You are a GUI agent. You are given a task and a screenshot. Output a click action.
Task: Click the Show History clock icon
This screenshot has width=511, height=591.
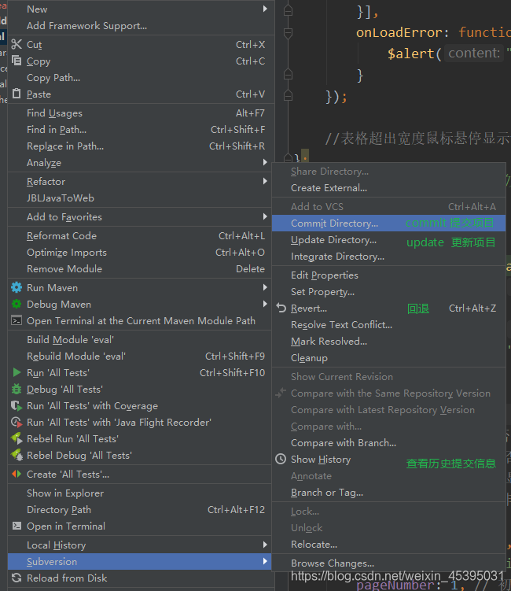[x=281, y=459]
